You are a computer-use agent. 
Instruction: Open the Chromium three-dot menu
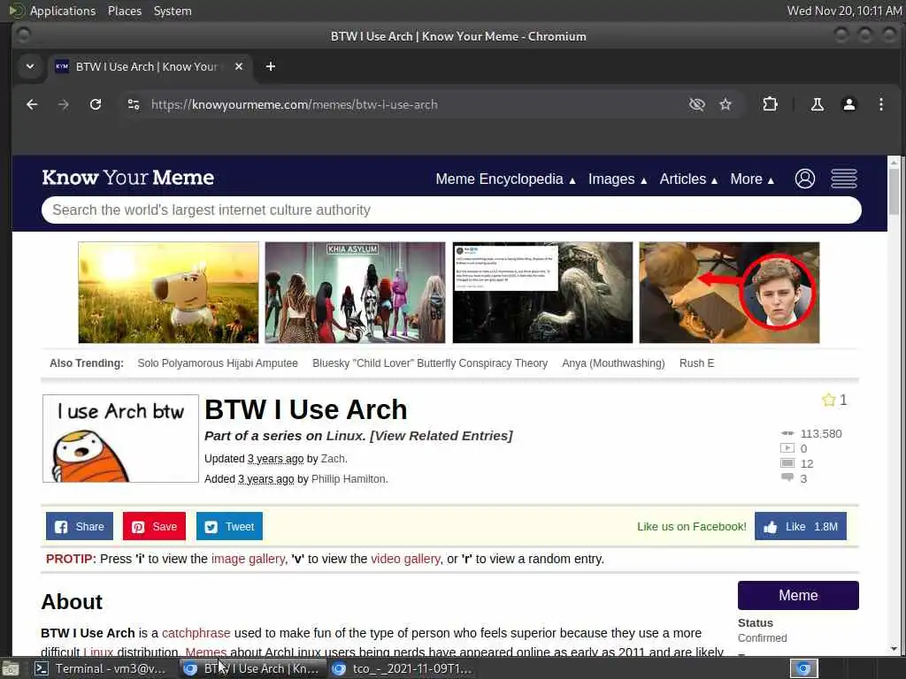click(881, 104)
